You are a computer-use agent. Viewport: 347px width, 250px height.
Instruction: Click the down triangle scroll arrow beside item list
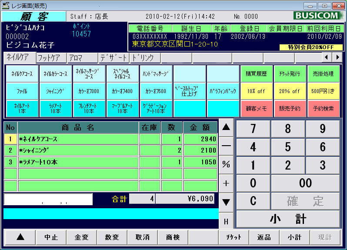pyautogui.click(x=226, y=202)
